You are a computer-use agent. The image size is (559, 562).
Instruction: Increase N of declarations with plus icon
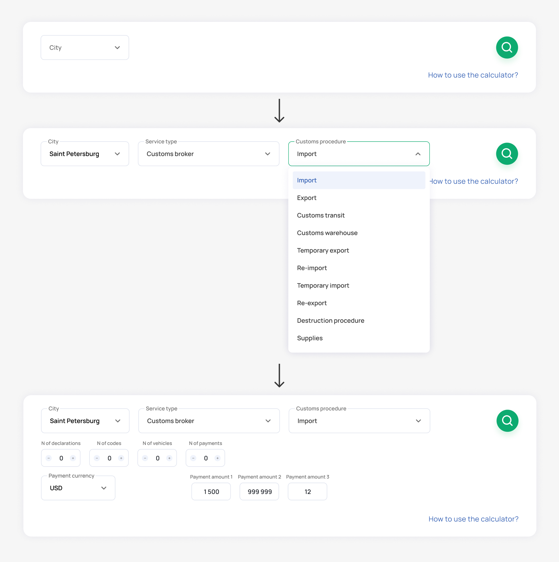tap(73, 458)
